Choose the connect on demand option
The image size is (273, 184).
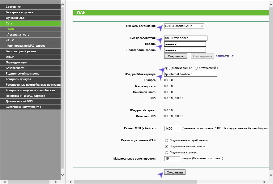pos(167,140)
